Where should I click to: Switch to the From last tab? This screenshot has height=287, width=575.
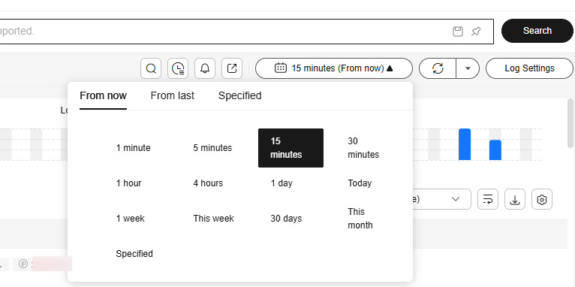click(173, 95)
